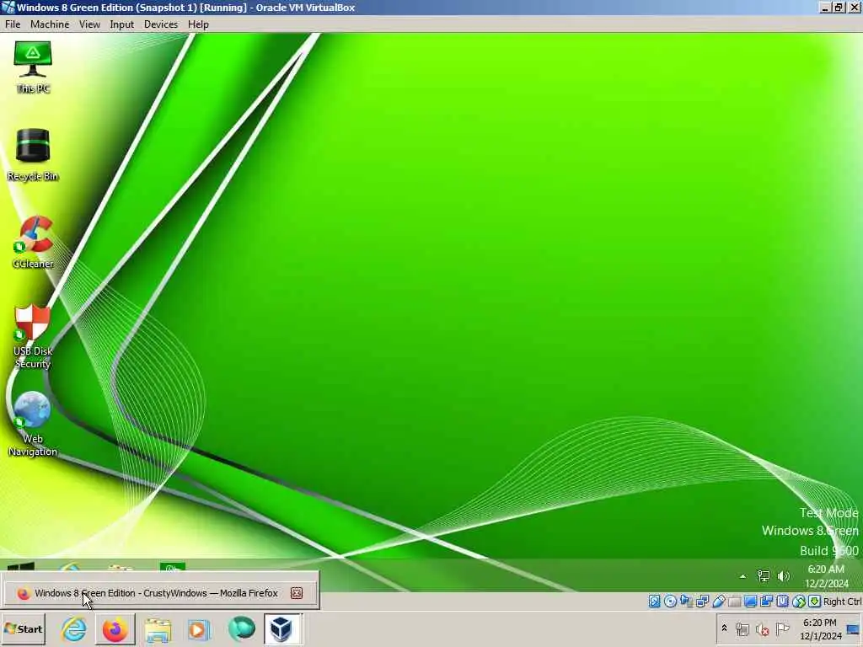Click the audio indicator in VirtualBox status bar
Screen dimensions: 863x647
coord(686,602)
